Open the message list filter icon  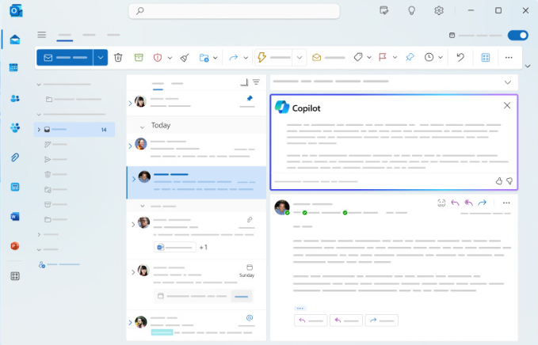coord(256,82)
